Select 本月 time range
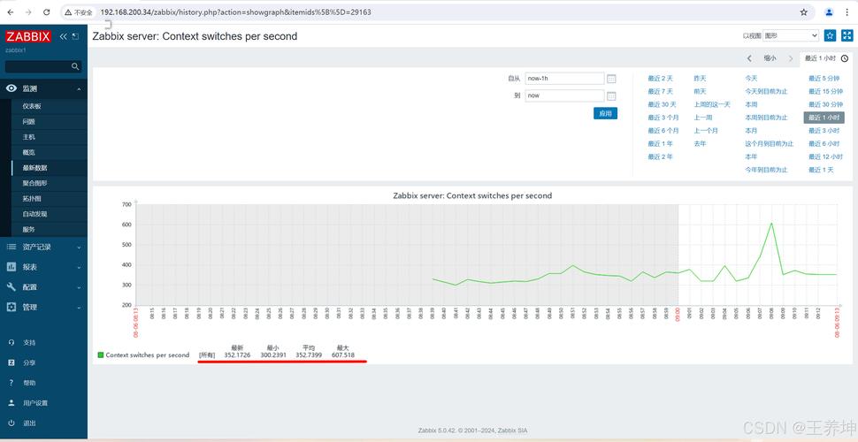The width and height of the screenshot is (858, 442). click(751, 131)
